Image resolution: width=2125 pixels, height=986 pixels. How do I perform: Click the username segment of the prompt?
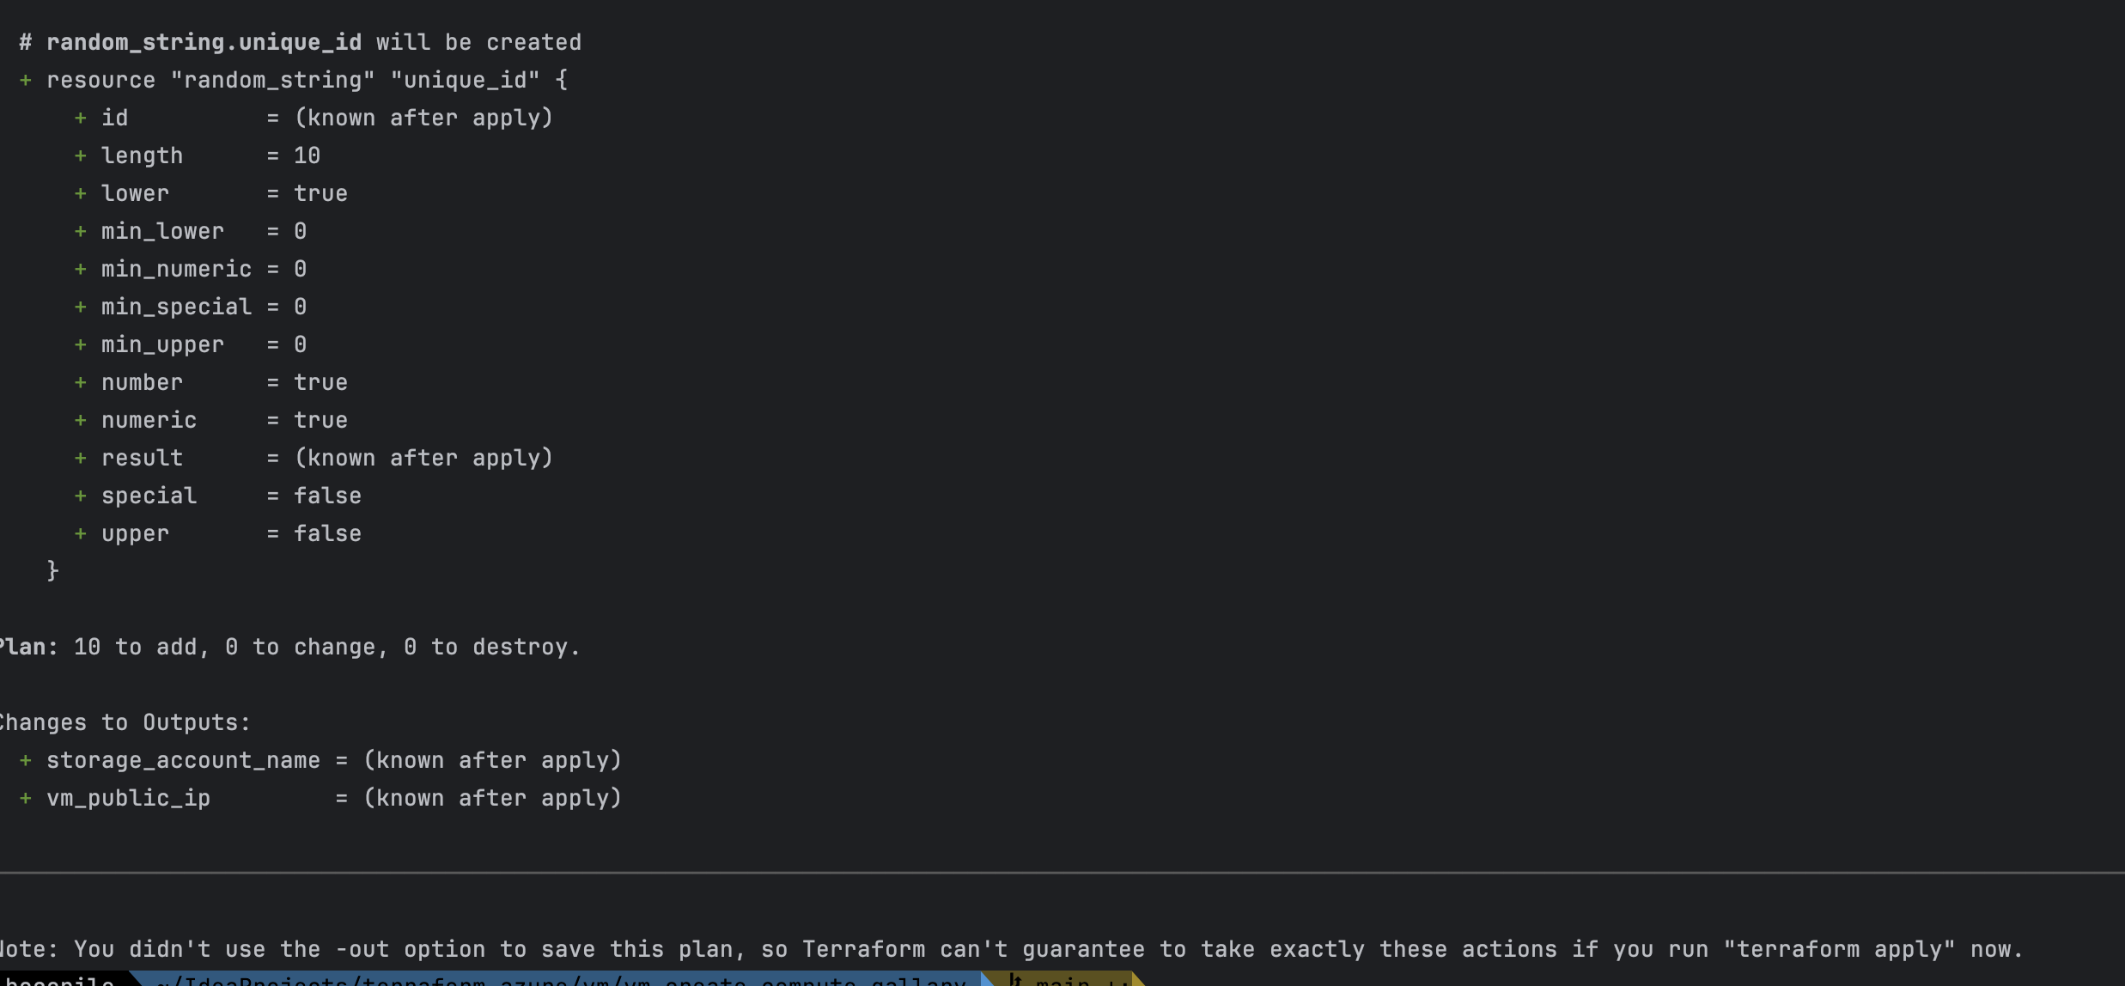point(60,979)
